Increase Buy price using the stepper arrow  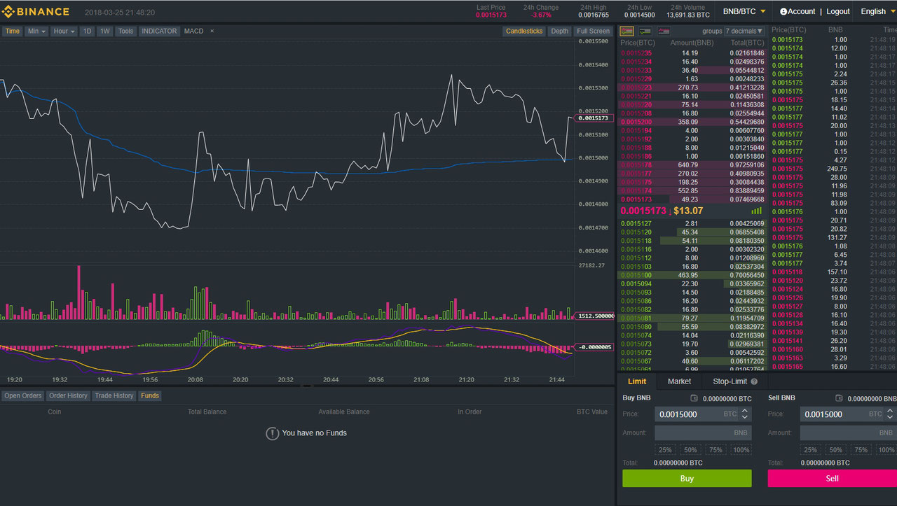coord(744,411)
